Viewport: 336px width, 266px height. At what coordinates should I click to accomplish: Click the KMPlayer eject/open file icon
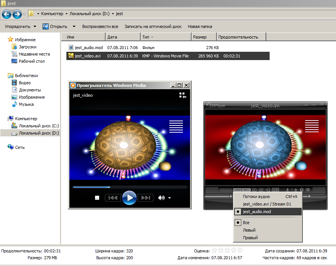click(295, 190)
